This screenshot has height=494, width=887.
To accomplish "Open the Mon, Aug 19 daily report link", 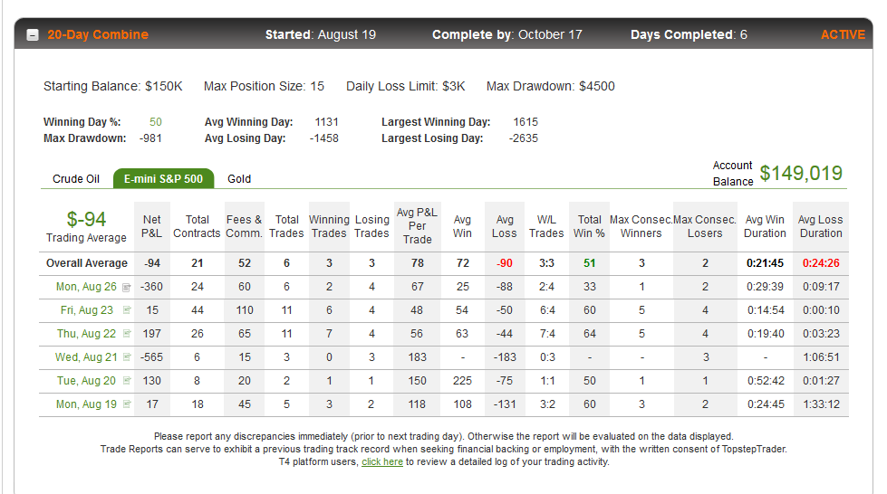I will pos(86,404).
